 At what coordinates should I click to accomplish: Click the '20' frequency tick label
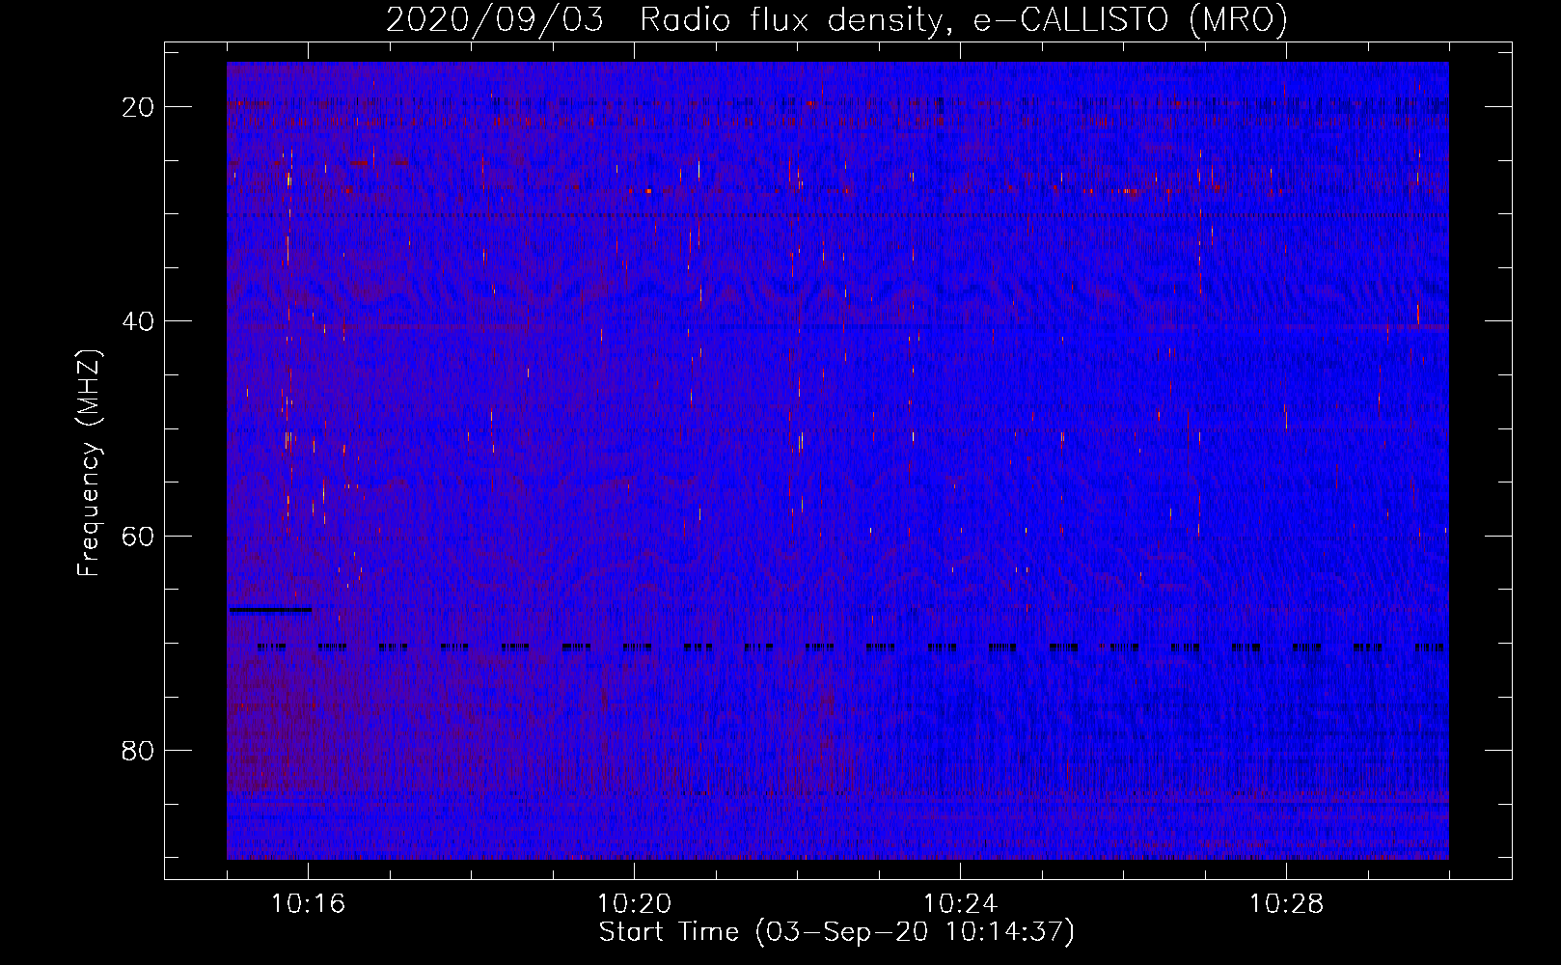tap(138, 107)
